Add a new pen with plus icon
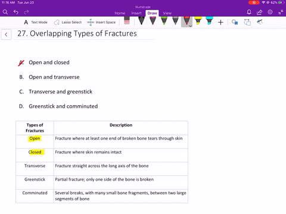Viewport: 286px width, 214px height. [x=220, y=22]
